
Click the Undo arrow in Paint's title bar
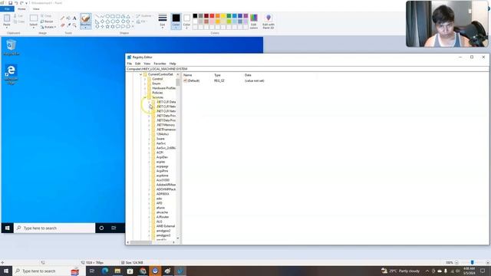click(16, 3)
